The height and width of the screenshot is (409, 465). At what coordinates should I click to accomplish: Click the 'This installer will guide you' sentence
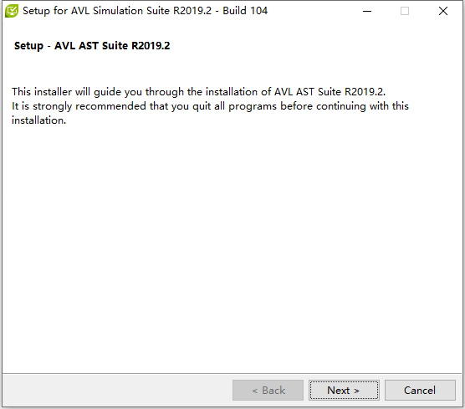click(x=97, y=92)
